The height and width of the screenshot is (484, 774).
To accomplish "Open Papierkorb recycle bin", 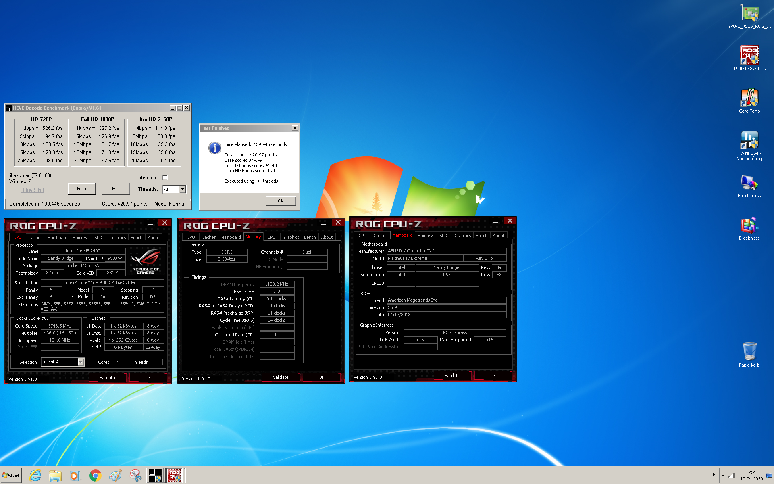I will tap(749, 354).
